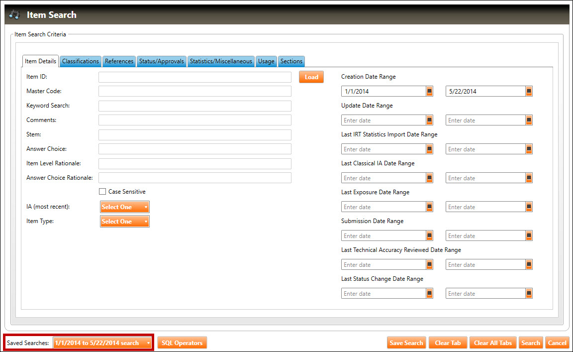Open calendar for Update Date Range start
573x352 pixels.
click(429, 120)
